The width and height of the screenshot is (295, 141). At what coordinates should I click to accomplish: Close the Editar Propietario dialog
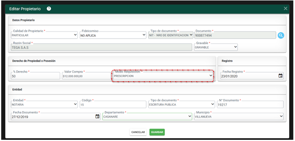[x=285, y=8]
